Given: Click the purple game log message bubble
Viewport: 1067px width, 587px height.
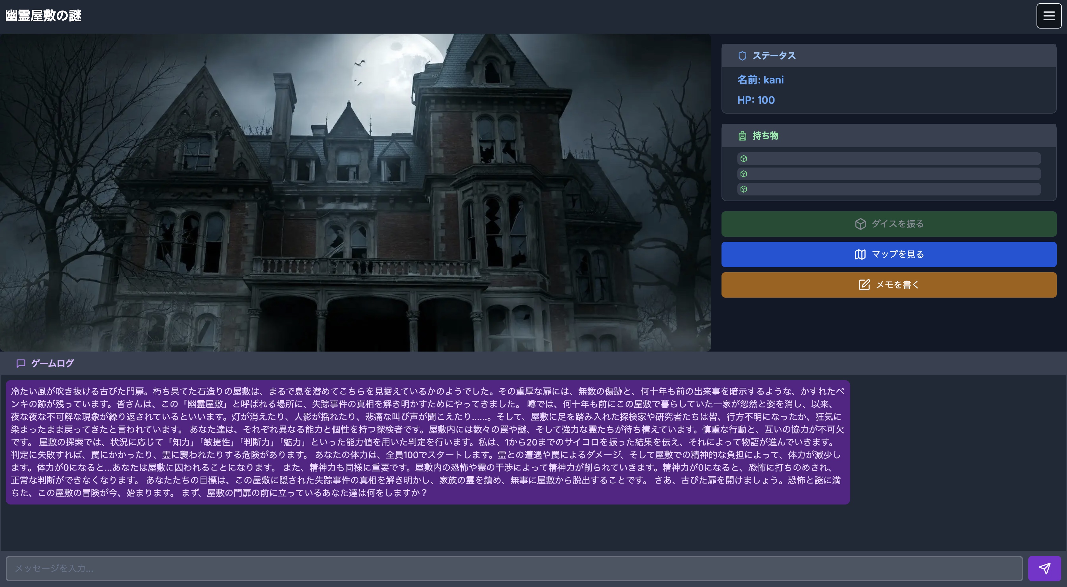Looking at the screenshot, I should pyautogui.click(x=427, y=442).
